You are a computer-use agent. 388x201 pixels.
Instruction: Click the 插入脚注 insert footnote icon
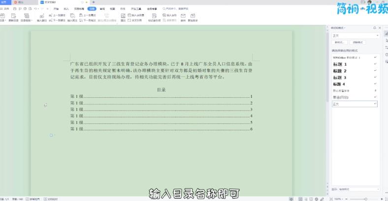42,16
